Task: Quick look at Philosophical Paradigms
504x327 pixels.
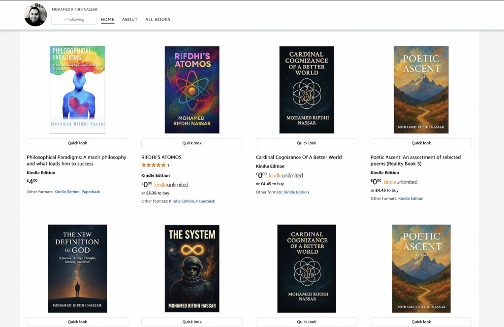Action: (77, 143)
